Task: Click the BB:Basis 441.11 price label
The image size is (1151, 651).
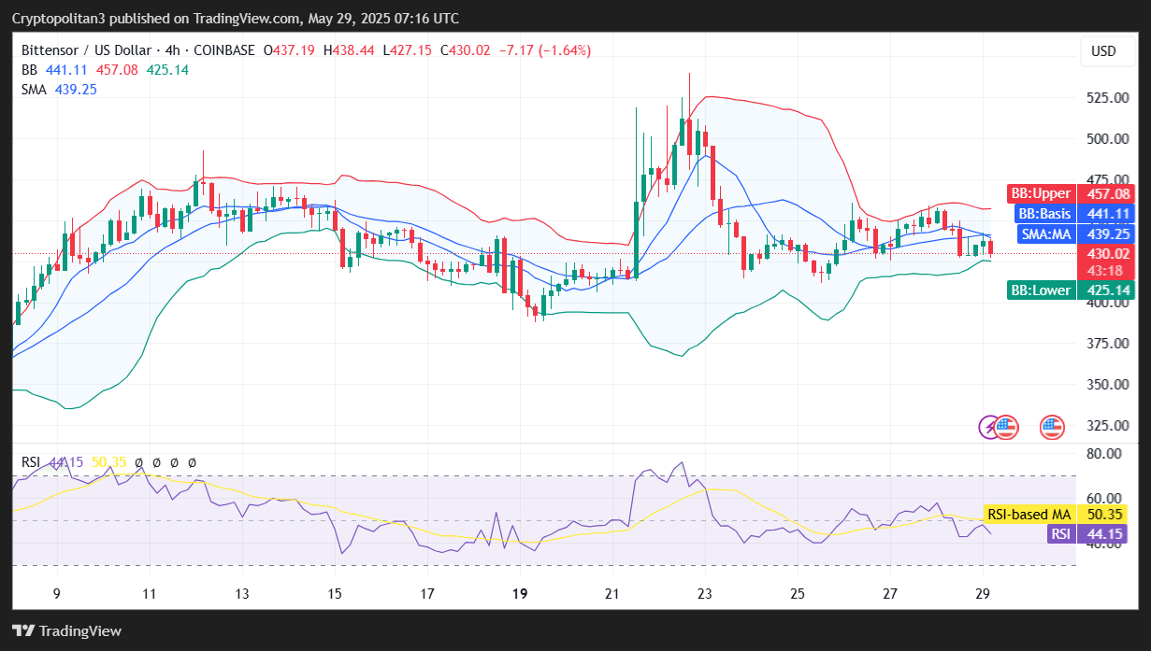Action: tap(1074, 214)
